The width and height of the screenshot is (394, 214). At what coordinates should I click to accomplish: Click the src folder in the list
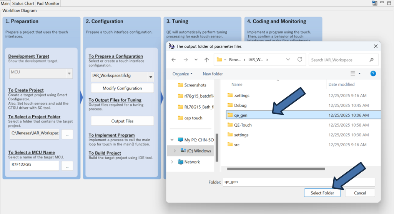237,145
